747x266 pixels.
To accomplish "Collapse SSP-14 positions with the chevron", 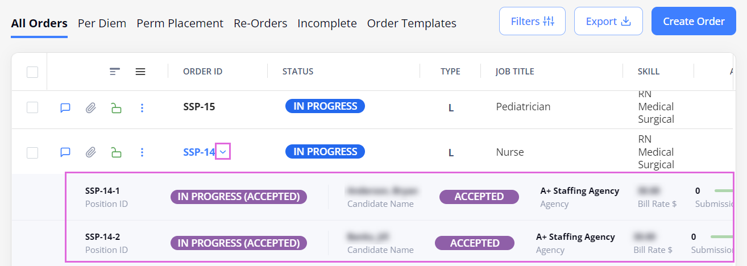I will 223,152.
